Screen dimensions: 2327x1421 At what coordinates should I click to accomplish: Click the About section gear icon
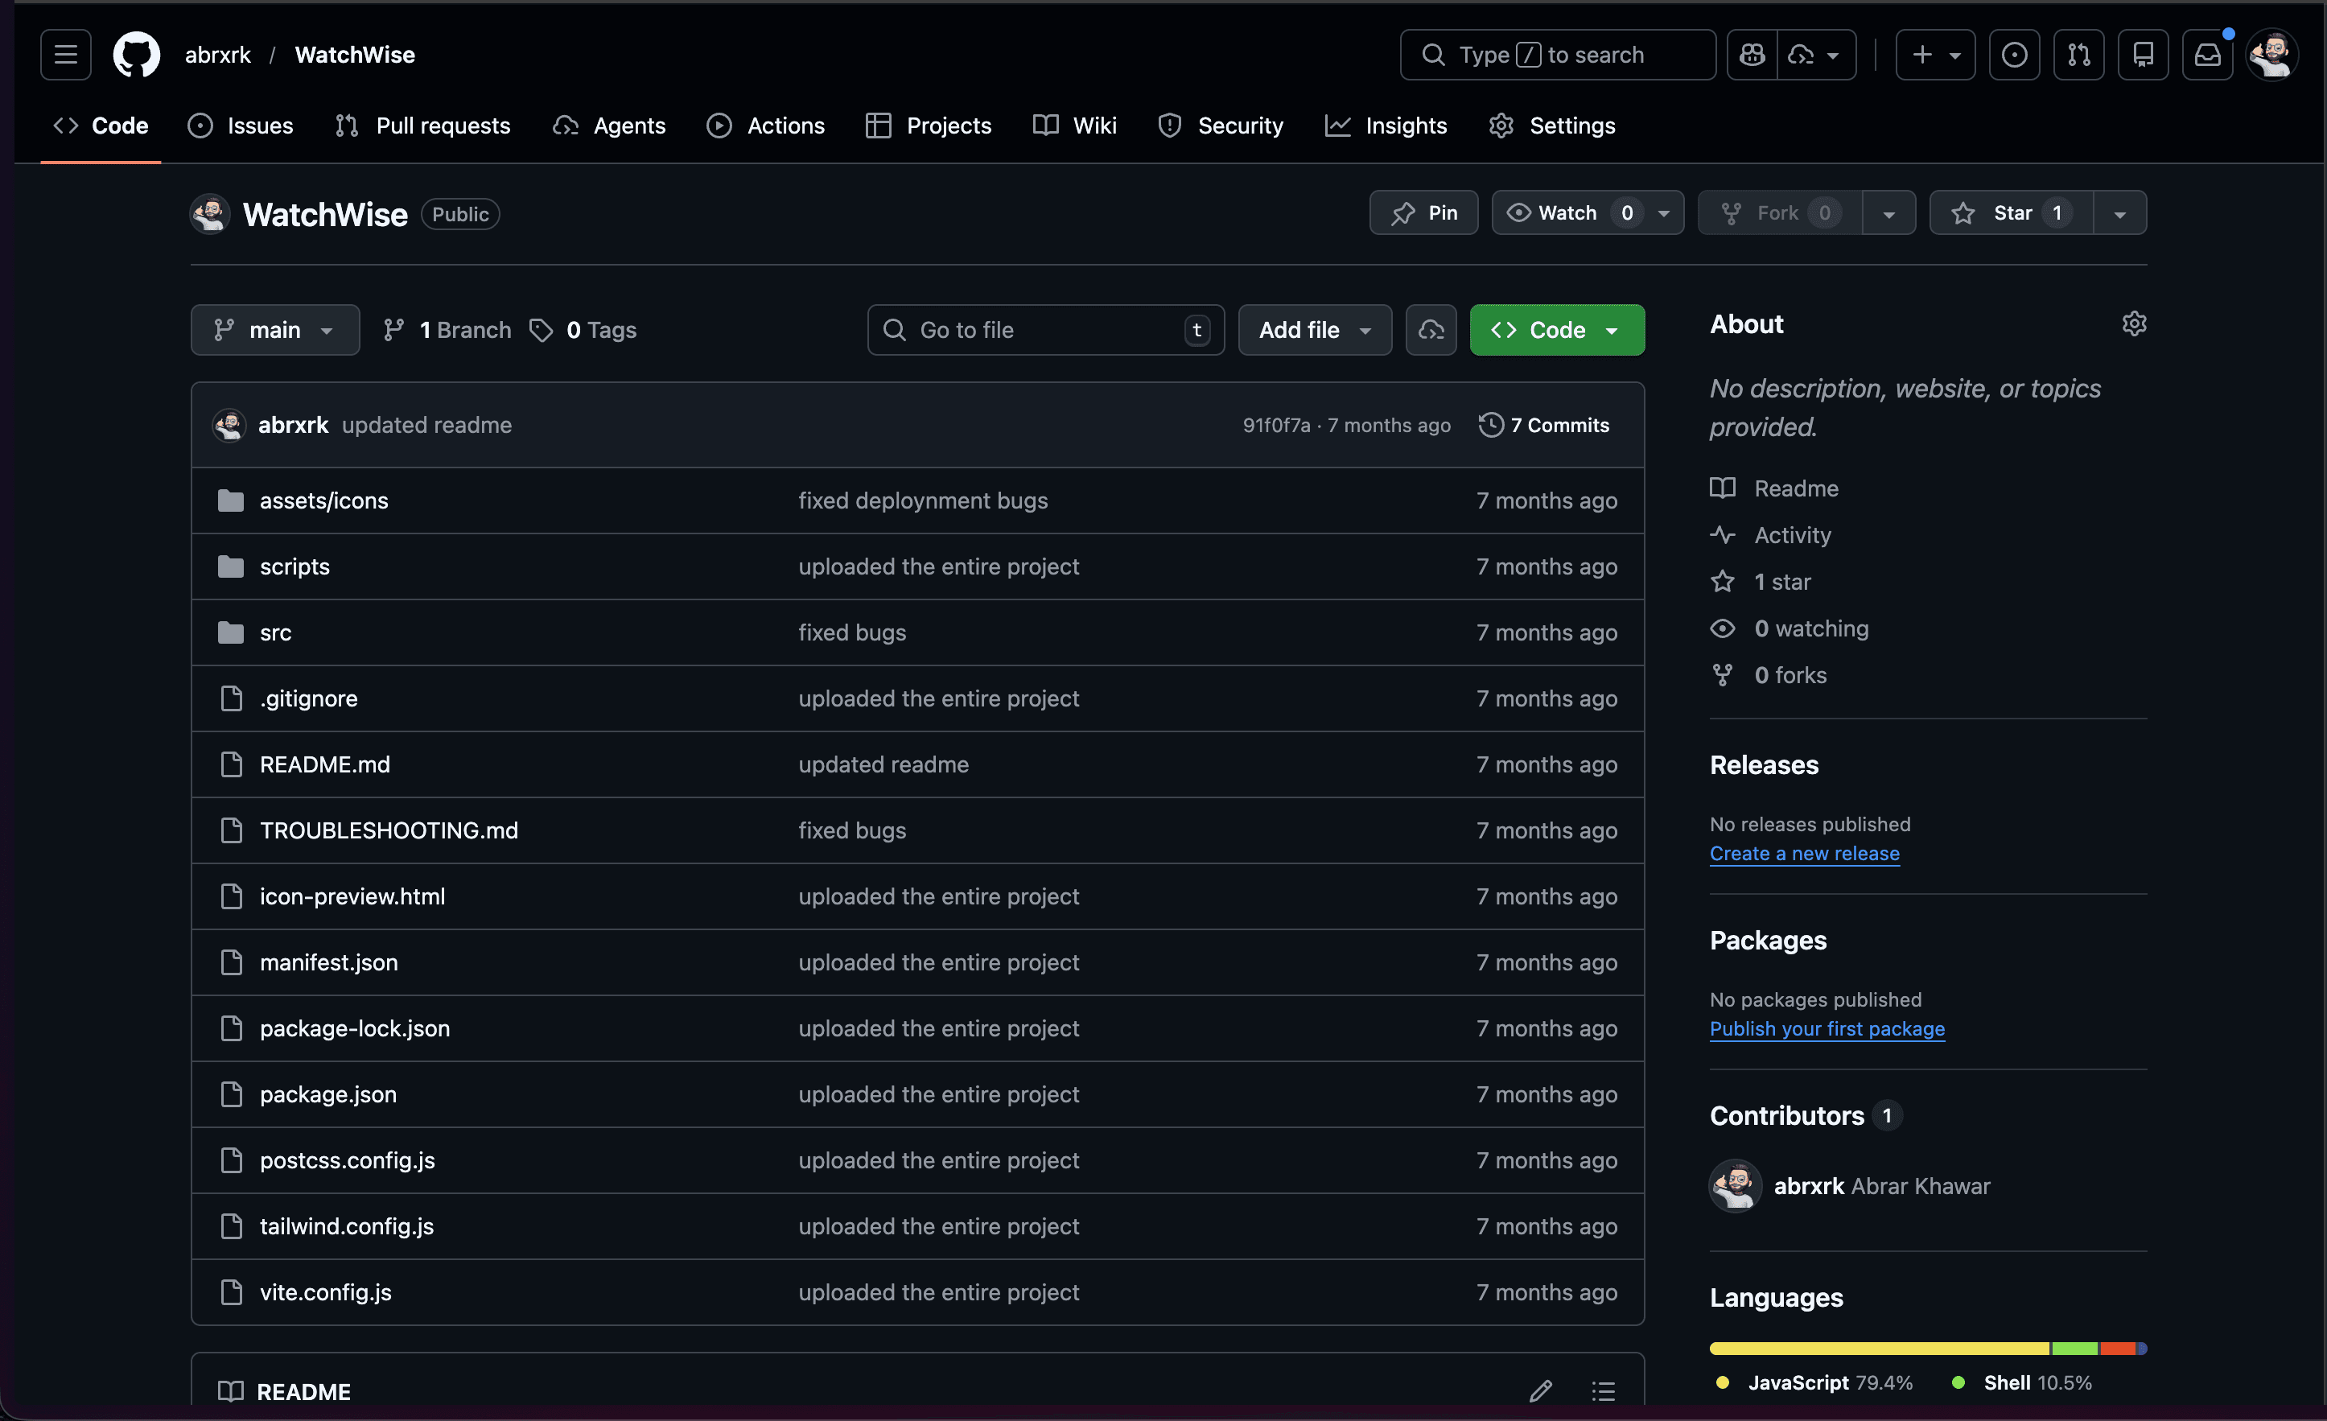tap(2133, 323)
